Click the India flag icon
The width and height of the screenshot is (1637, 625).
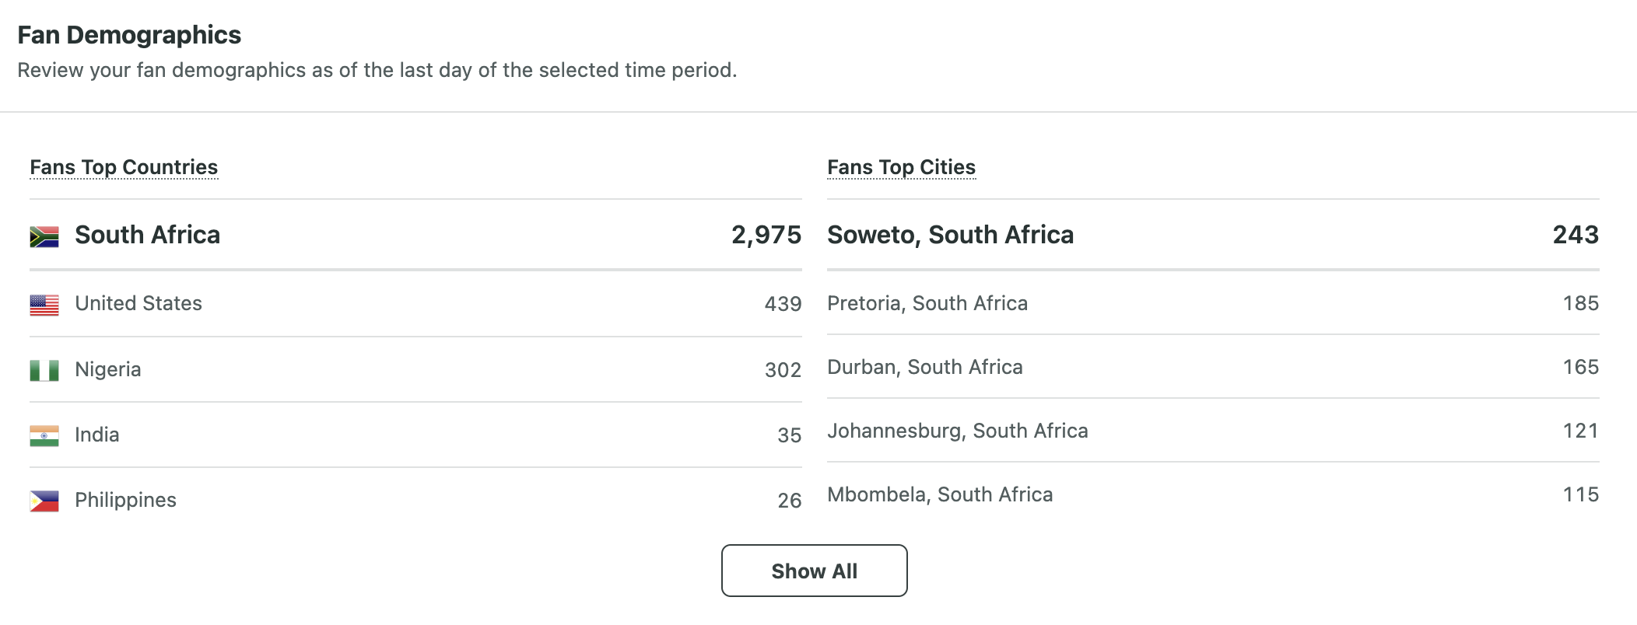point(44,436)
